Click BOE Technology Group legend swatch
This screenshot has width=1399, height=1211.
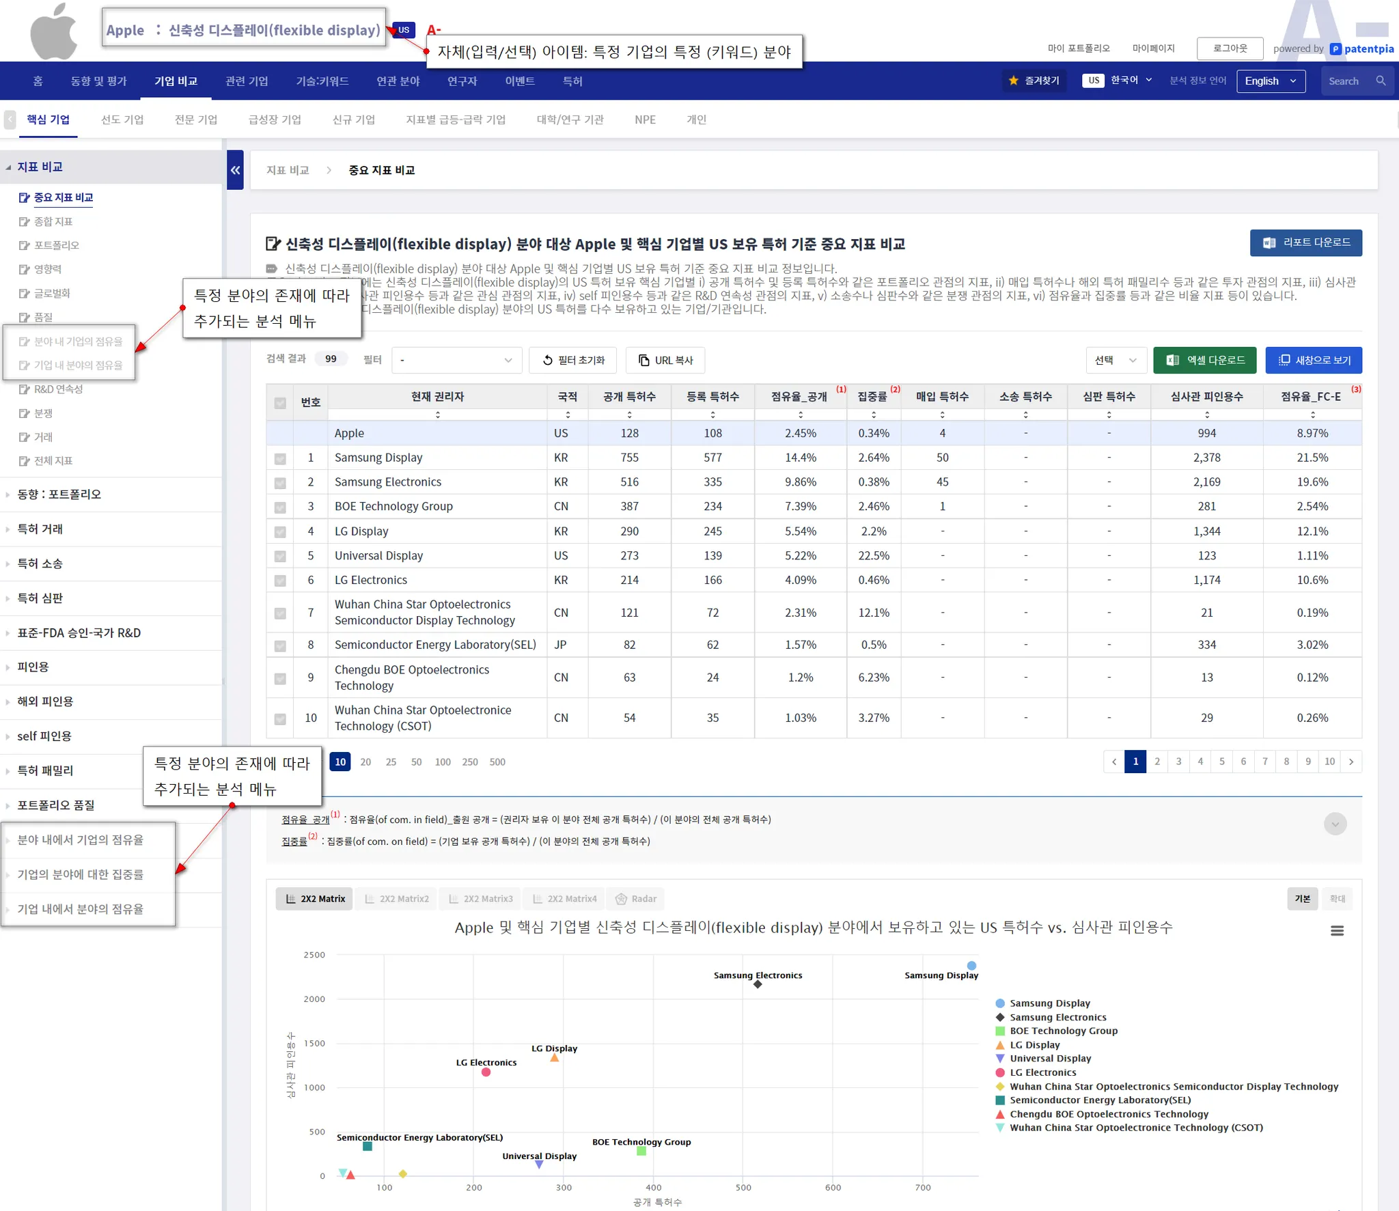pyautogui.click(x=1000, y=1031)
